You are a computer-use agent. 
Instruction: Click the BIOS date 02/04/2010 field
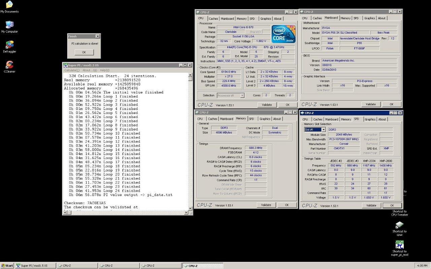click(x=359, y=70)
